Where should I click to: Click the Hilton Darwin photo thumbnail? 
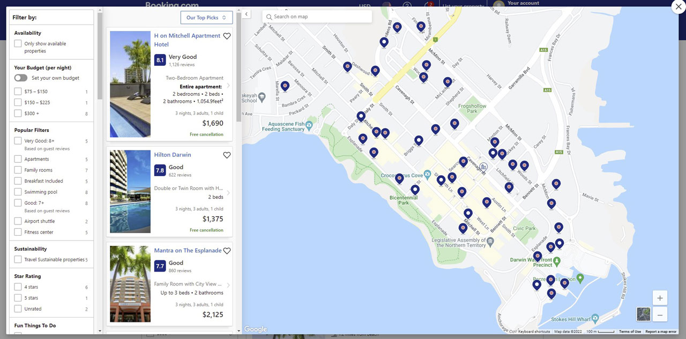pos(130,192)
